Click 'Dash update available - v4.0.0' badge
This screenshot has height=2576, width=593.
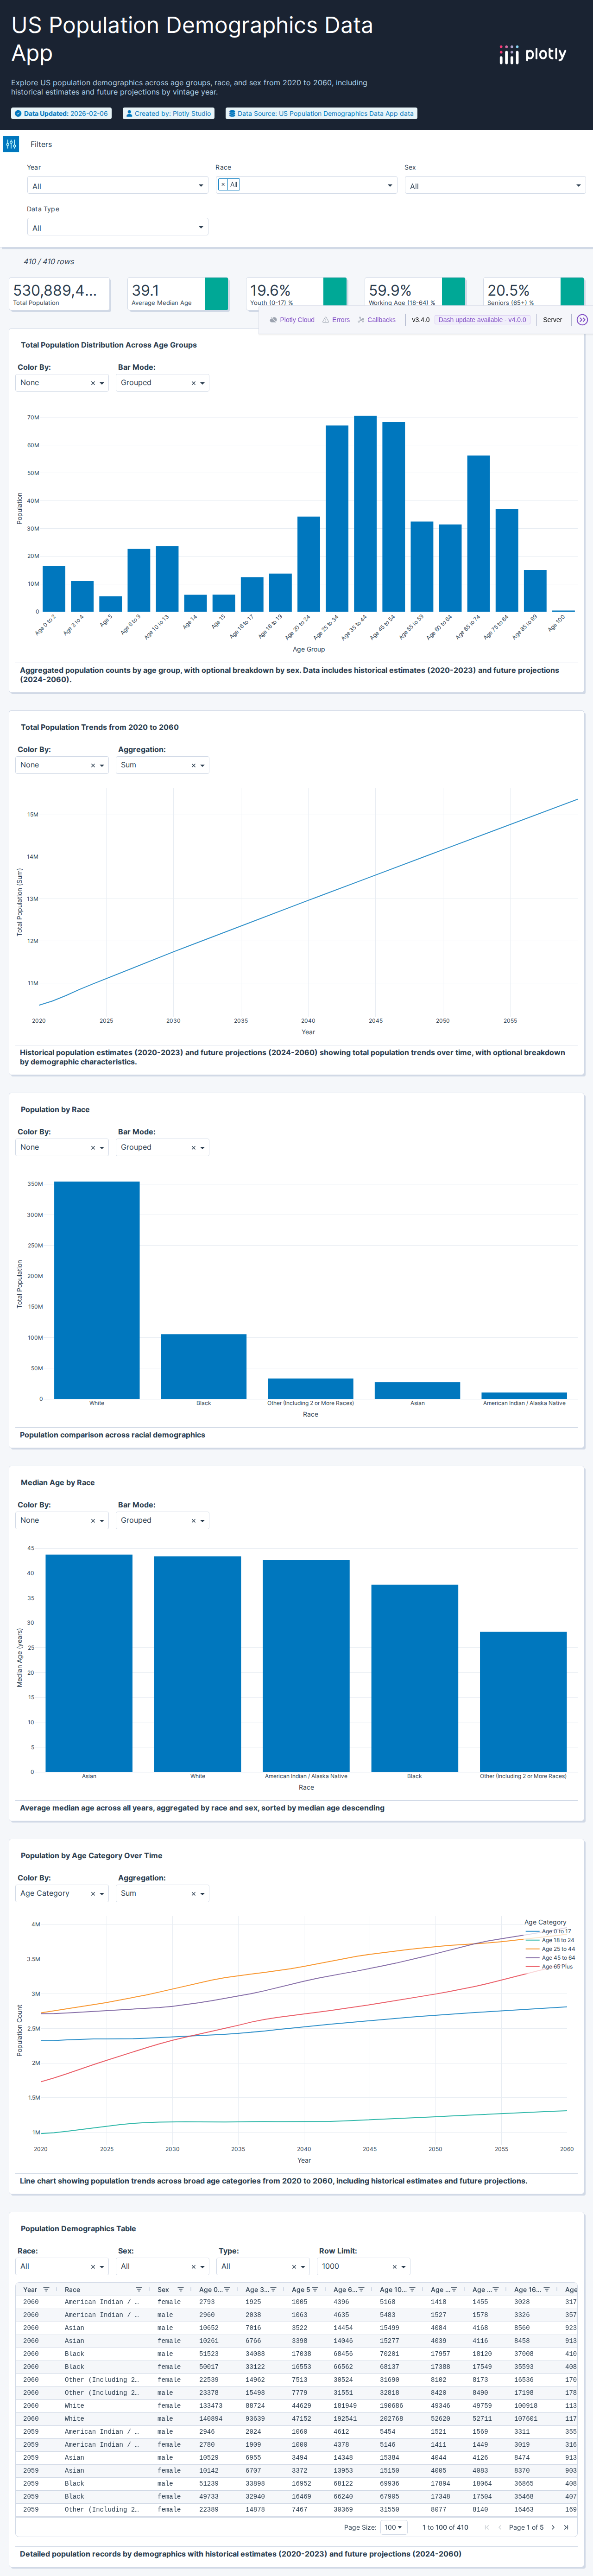point(482,320)
